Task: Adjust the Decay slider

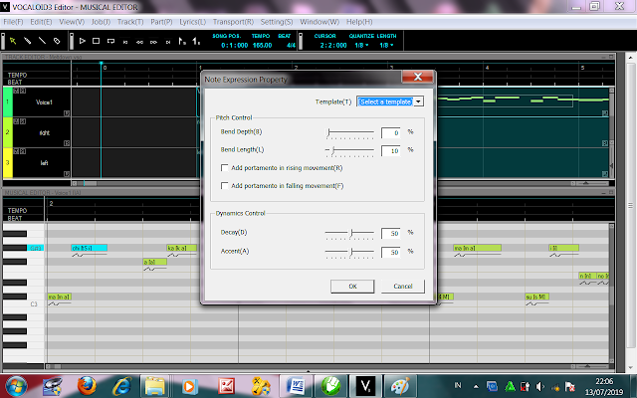Action: (351, 233)
